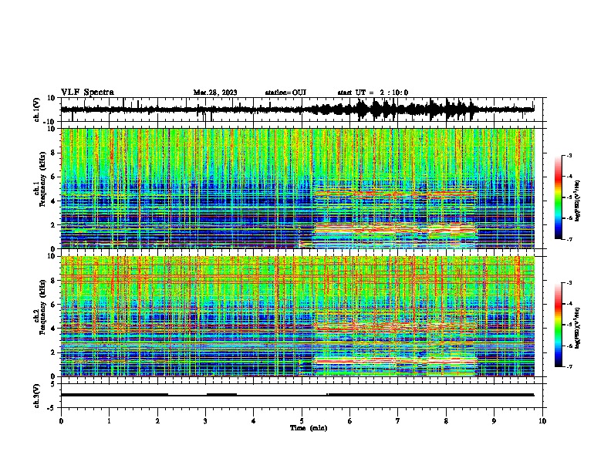611x472 pixels.
Task: Click the "3" tick on the time axis
Action: 205,421
